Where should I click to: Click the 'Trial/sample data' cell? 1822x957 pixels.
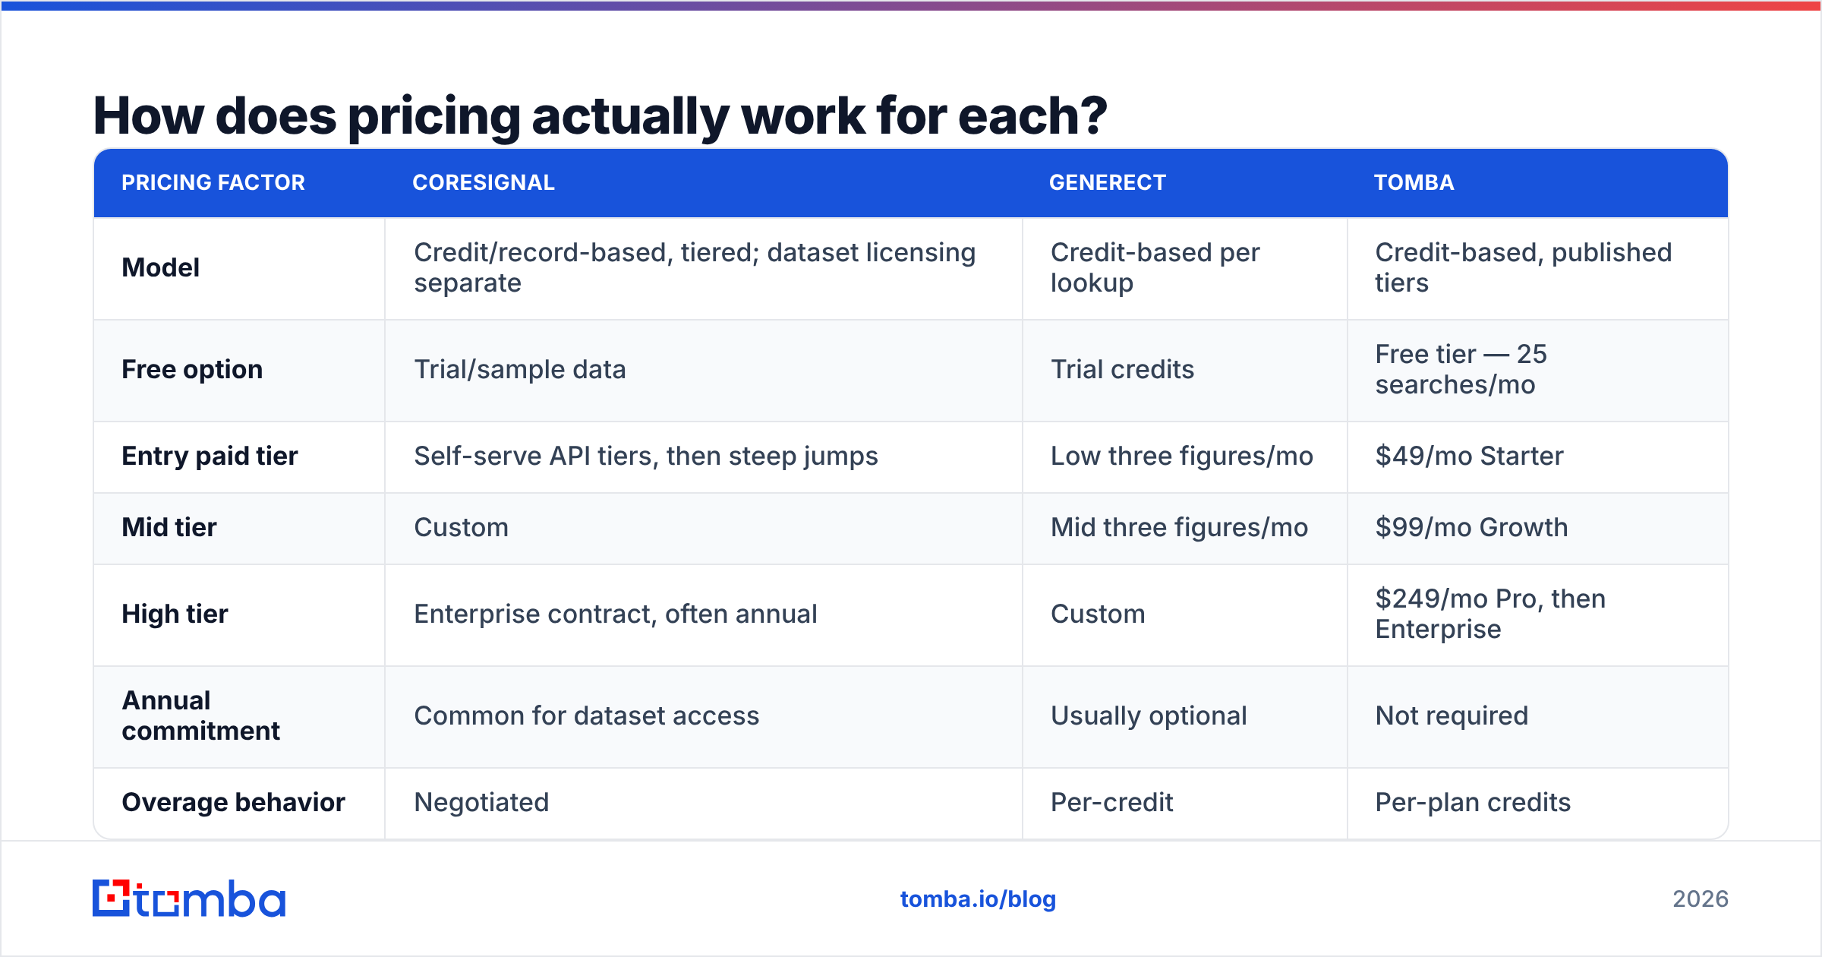point(520,369)
